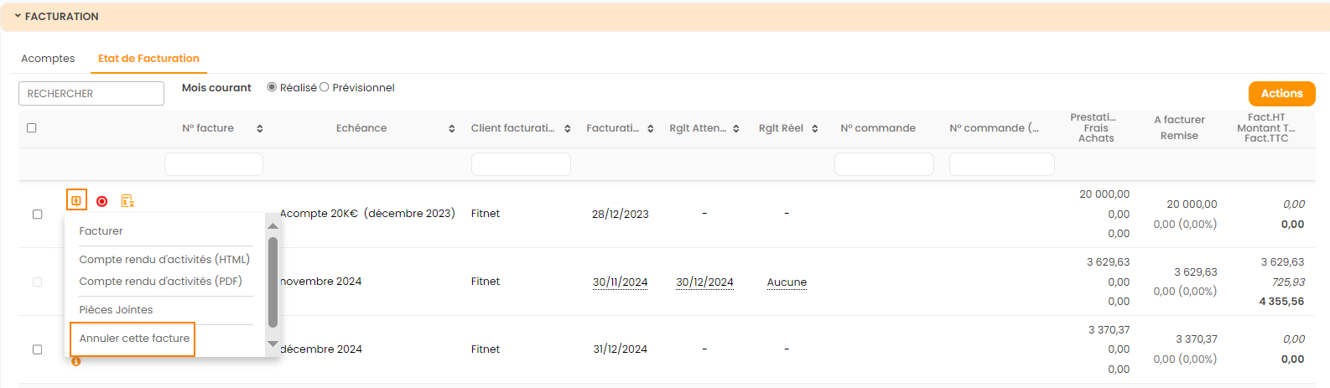1330x388 pixels.
Task: Click the orange info icon below the menu
Action: (76, 362)
